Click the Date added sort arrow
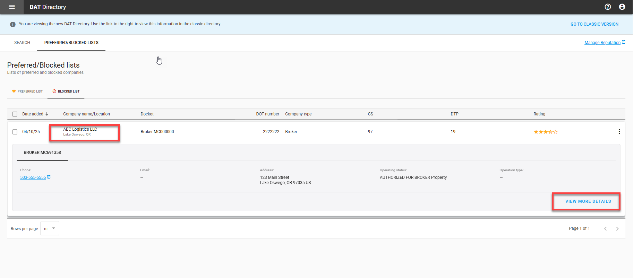The width and height of the screenshot is (633, 278). click(47, 114)
